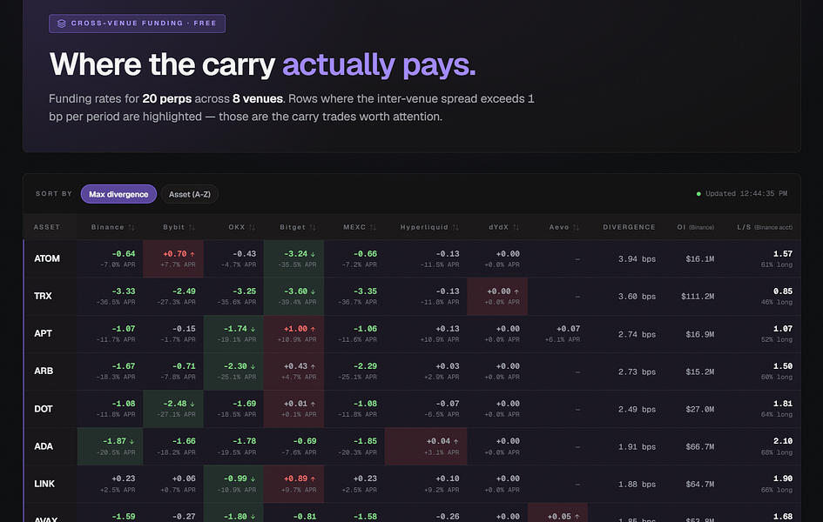The width and height of the screenshot is (823, 522).
Task: Open the DOT asset row
Action: coord(412,409)
